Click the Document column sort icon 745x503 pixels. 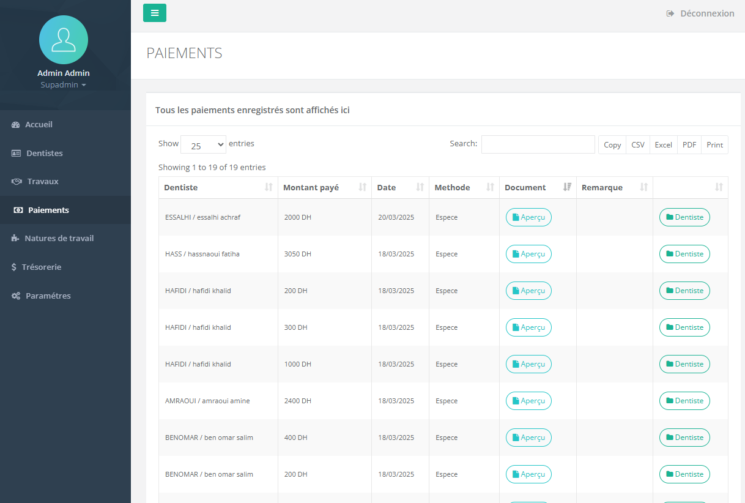point(567,187)
